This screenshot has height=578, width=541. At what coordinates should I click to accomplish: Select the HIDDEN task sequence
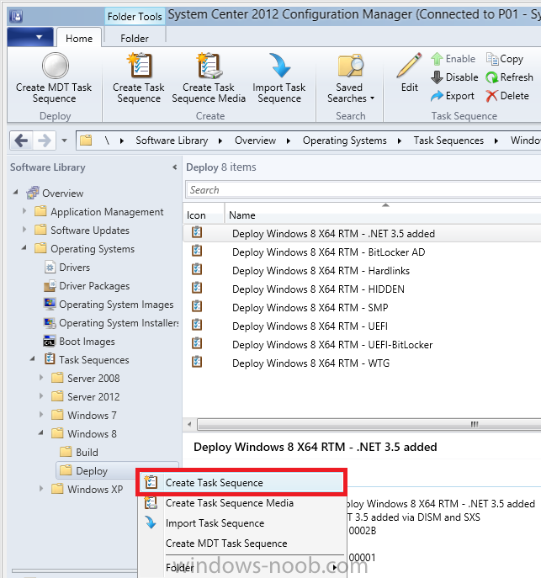coord(362,289)
